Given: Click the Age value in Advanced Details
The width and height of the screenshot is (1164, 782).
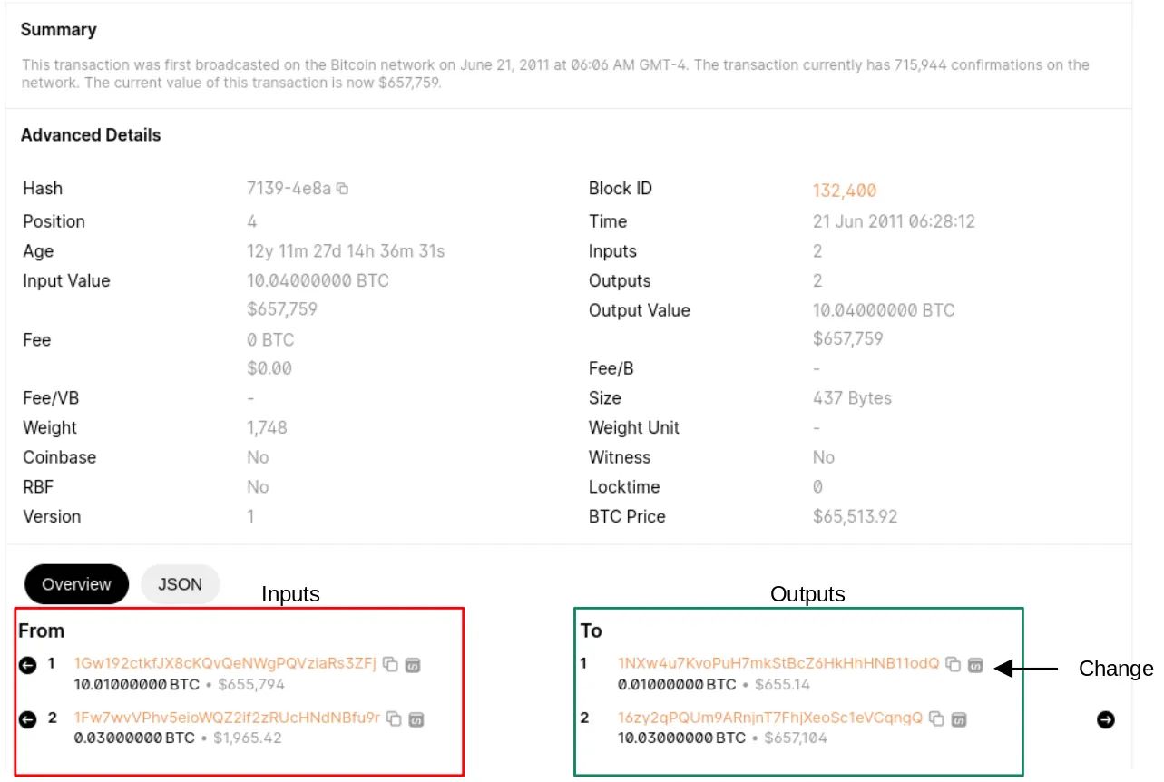Looking at the screenshot, I should [x=345, y=251].
